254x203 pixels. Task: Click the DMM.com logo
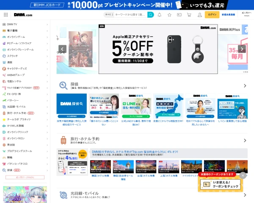[x=23, y=15]
